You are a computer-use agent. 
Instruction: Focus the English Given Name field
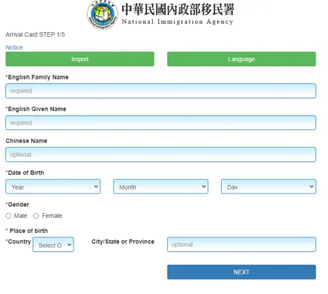tap(161, 123)
